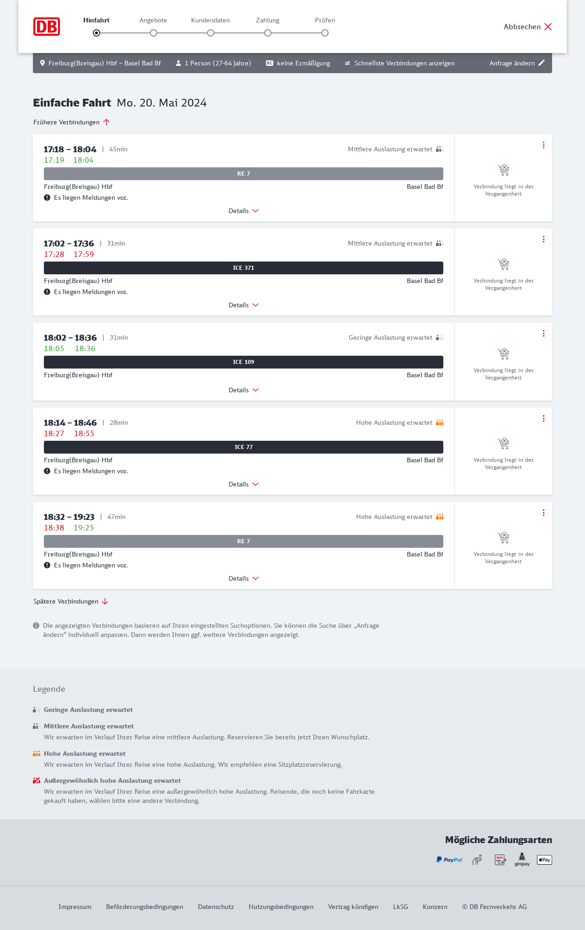585x930 pixels.
Task: Open the Impressum footer link
Action: (x=75, y=907)
